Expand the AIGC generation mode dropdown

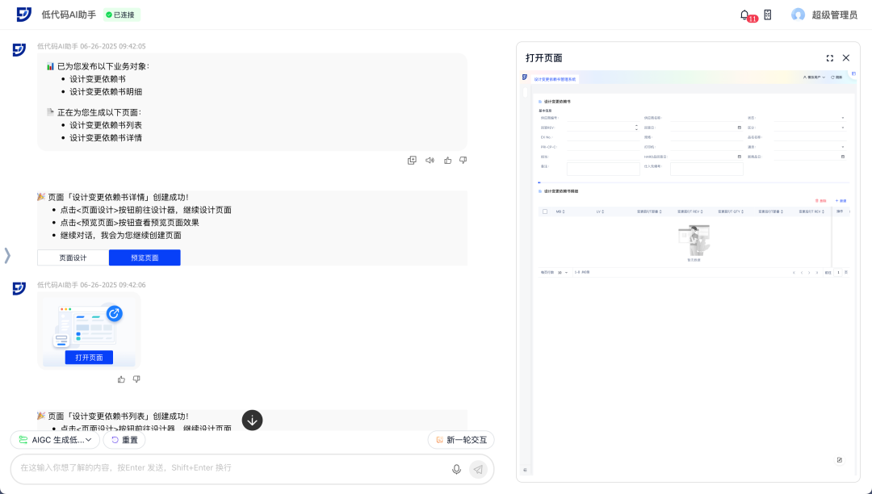56,440
